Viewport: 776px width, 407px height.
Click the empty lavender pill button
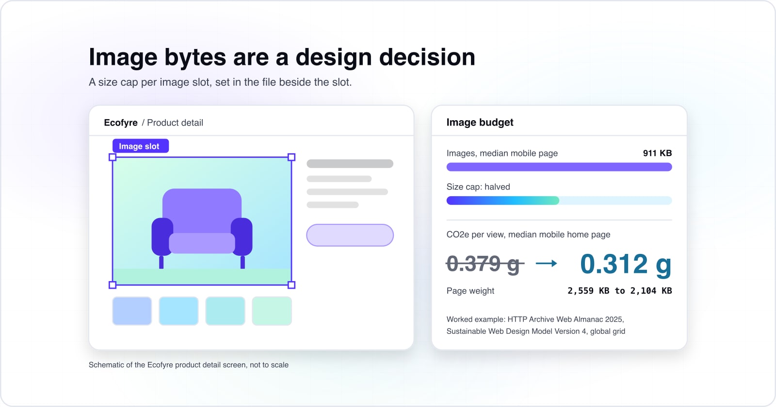[x=350, y=235]
